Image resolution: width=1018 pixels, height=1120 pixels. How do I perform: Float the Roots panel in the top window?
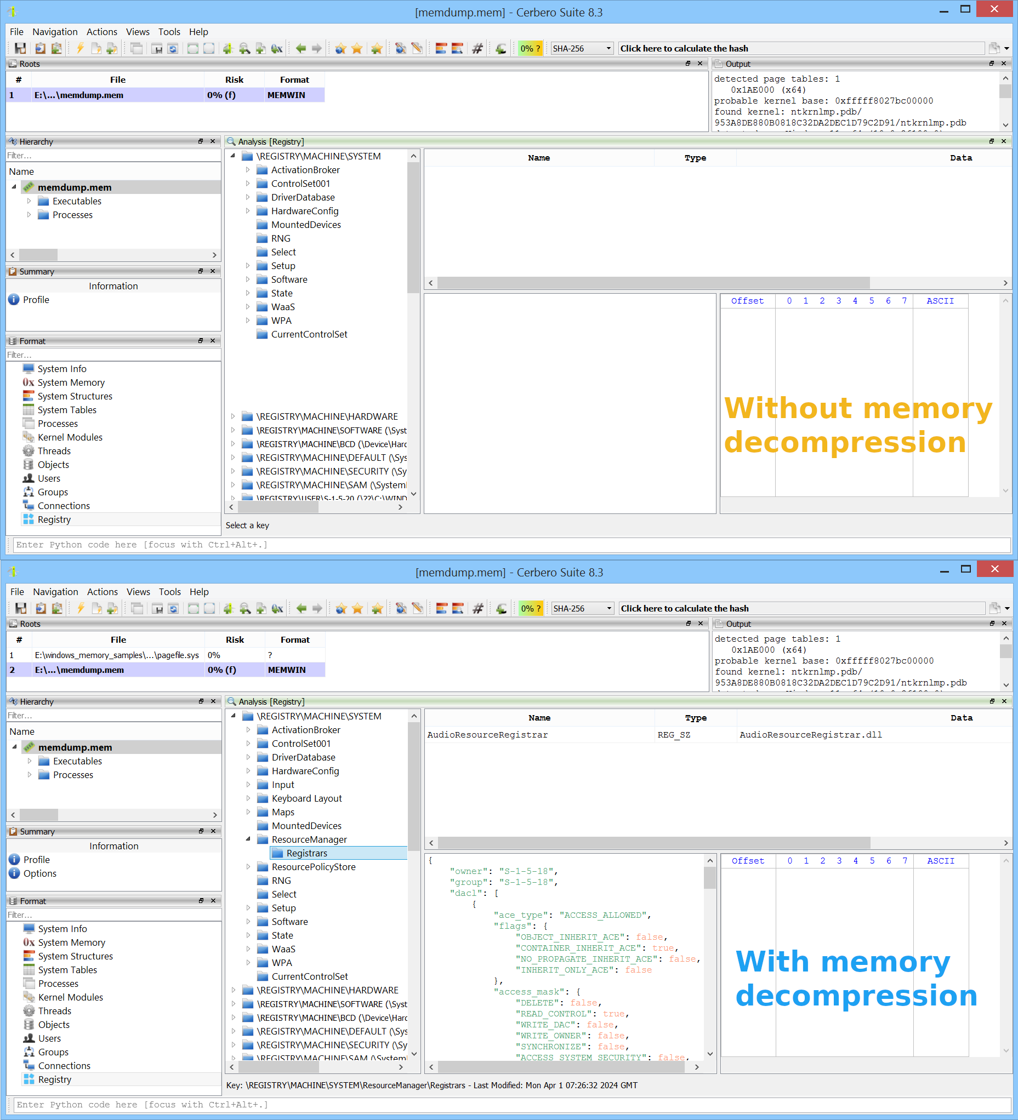[688, 64]
